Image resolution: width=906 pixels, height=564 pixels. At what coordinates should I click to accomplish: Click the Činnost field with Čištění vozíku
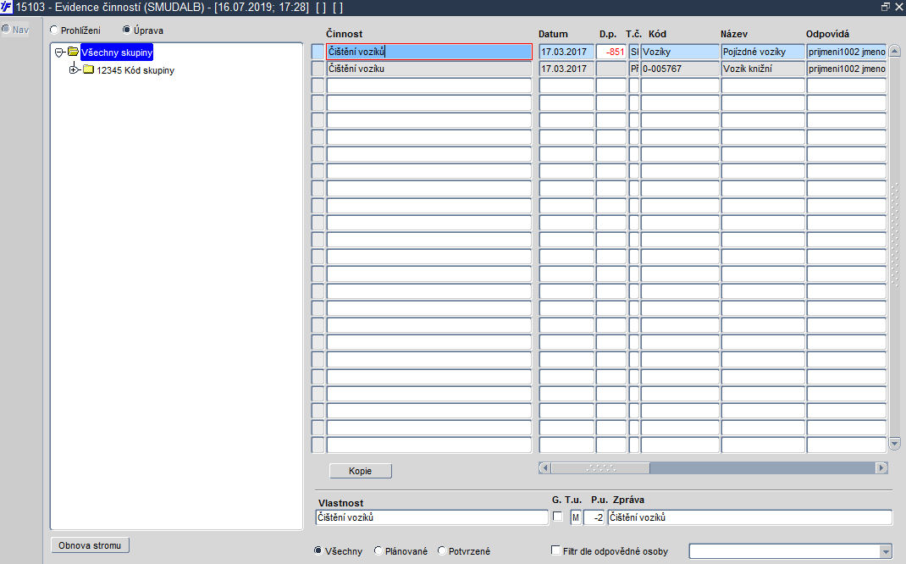[x=428, y=69]
